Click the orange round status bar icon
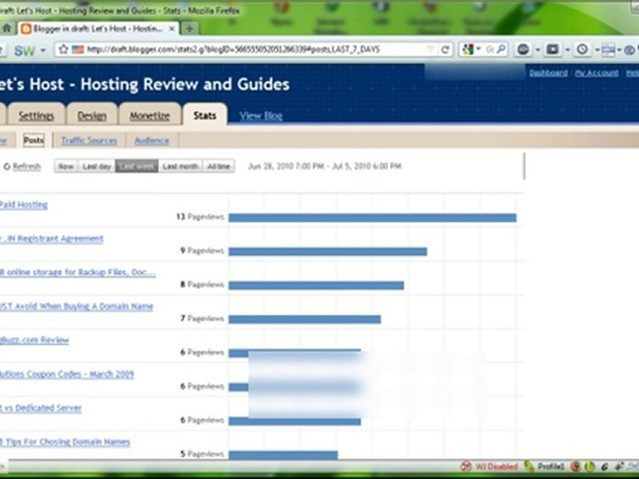Viewport: 639px width, 479px height. coord(575,467)
